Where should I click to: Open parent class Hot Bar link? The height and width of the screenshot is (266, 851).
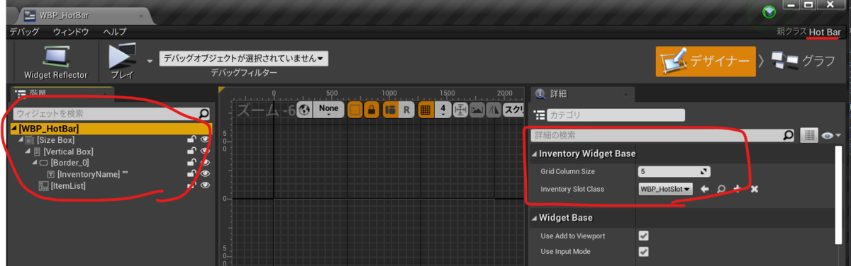(x=825, y=33)
